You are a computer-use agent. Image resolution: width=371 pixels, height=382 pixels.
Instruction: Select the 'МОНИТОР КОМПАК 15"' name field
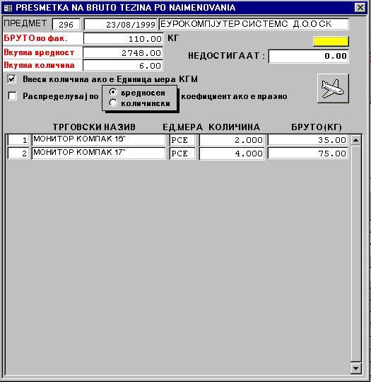click(99, 140)
